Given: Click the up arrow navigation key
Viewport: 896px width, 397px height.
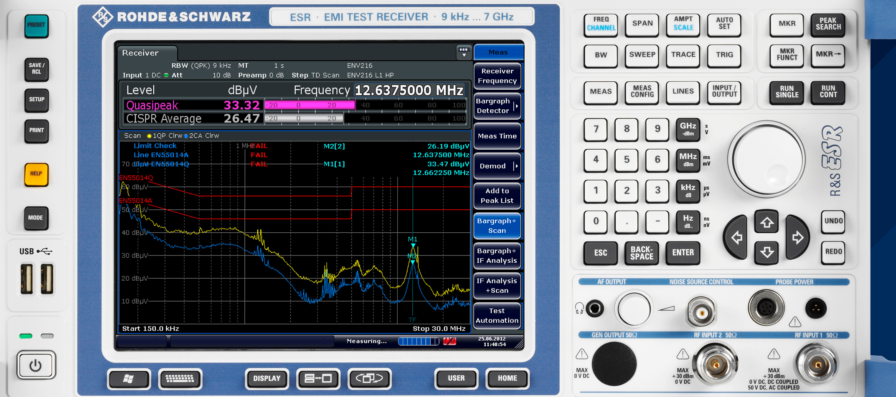Looking at the screenshot, I should coord(767,222).
